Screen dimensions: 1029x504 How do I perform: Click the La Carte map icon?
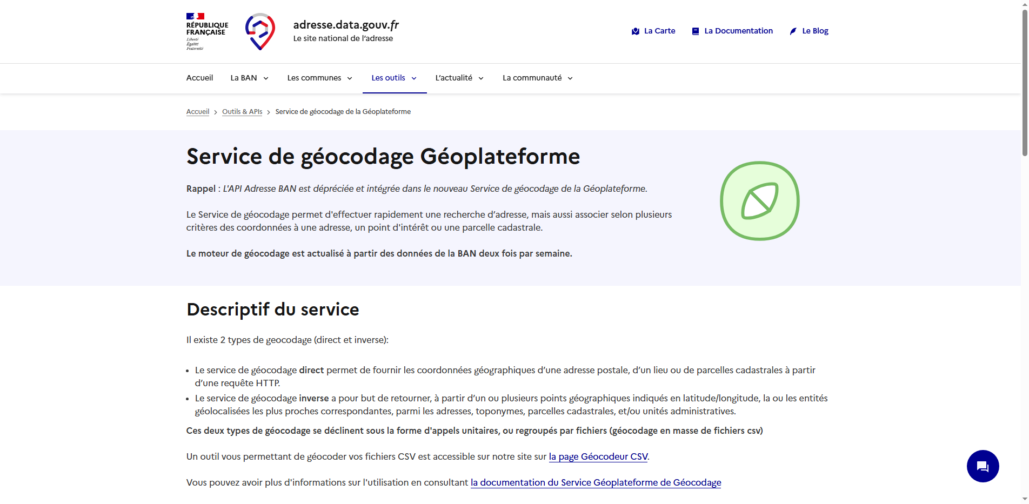[634, 31]
